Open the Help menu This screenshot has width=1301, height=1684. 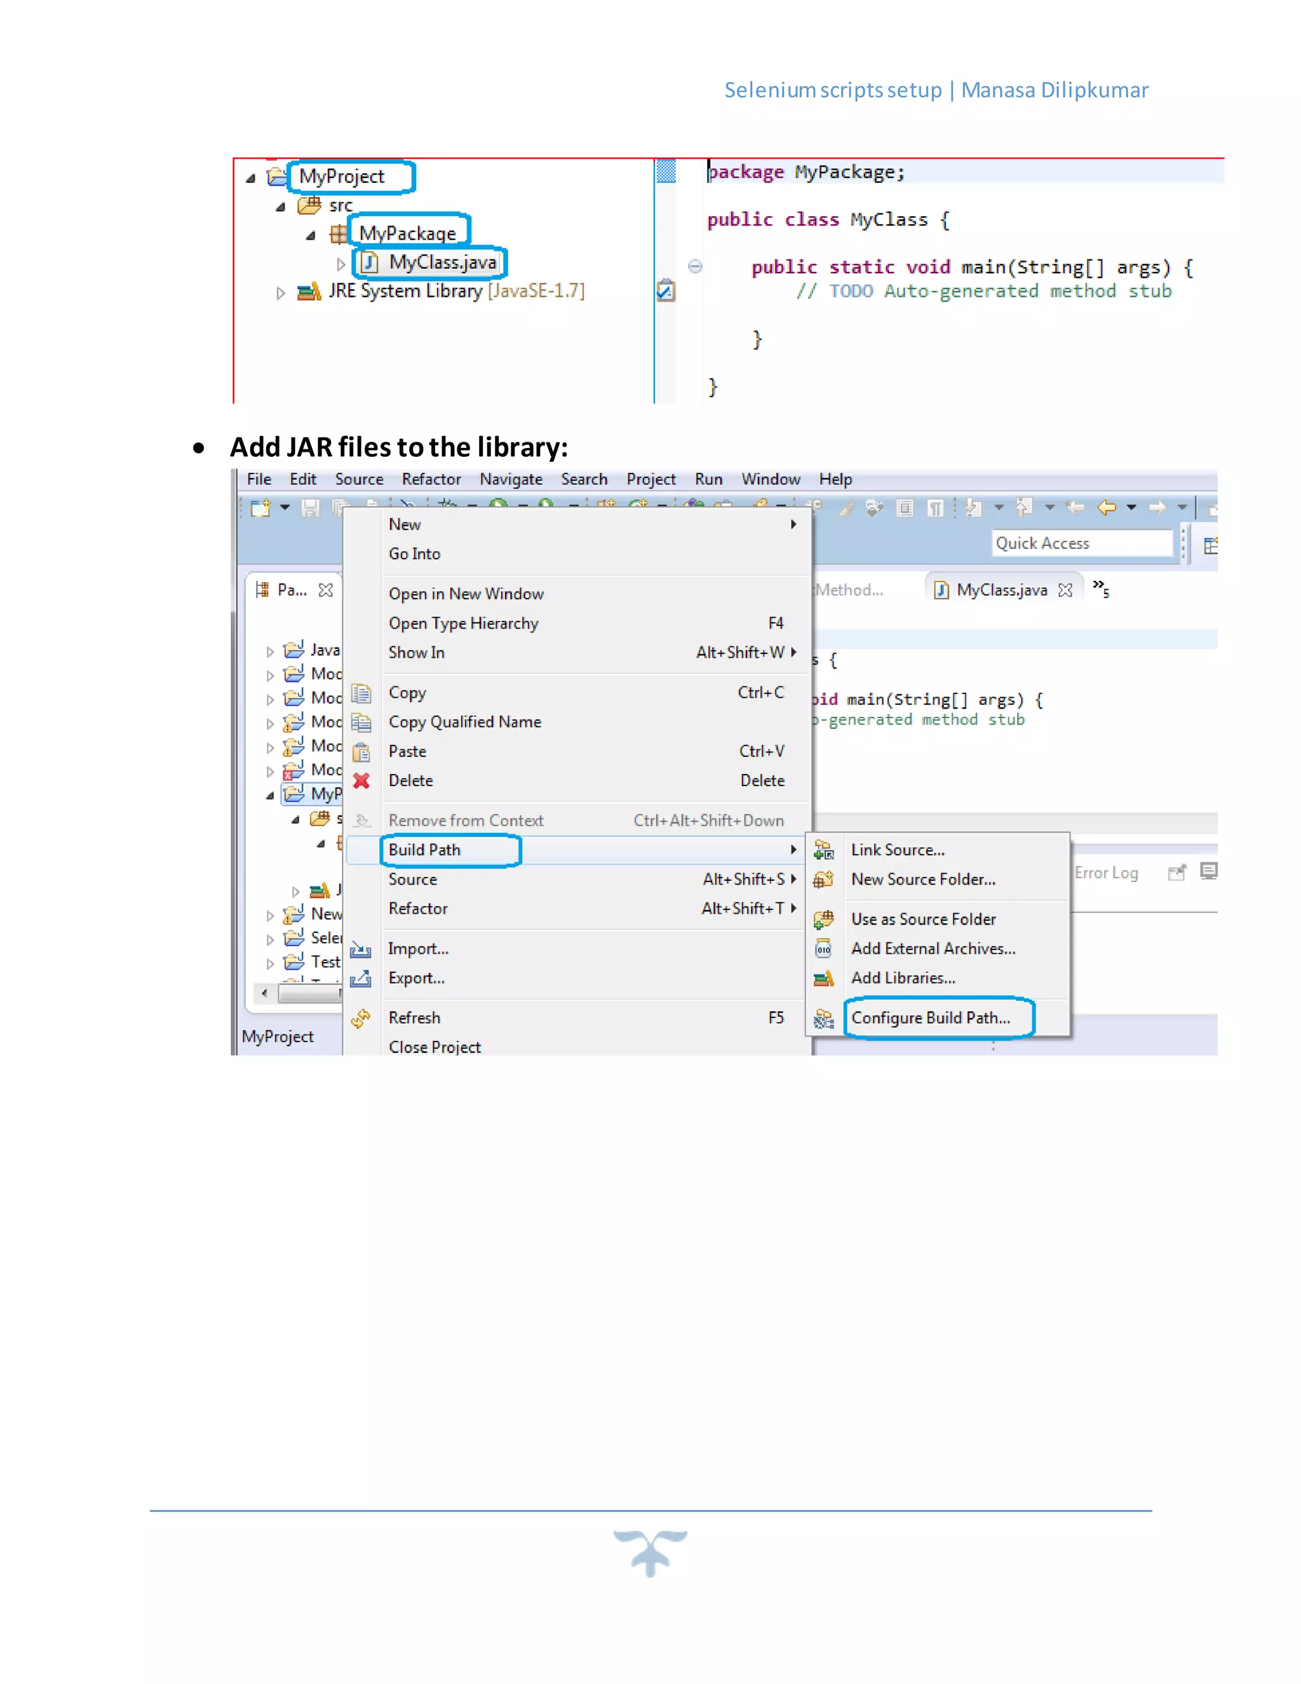835,479
